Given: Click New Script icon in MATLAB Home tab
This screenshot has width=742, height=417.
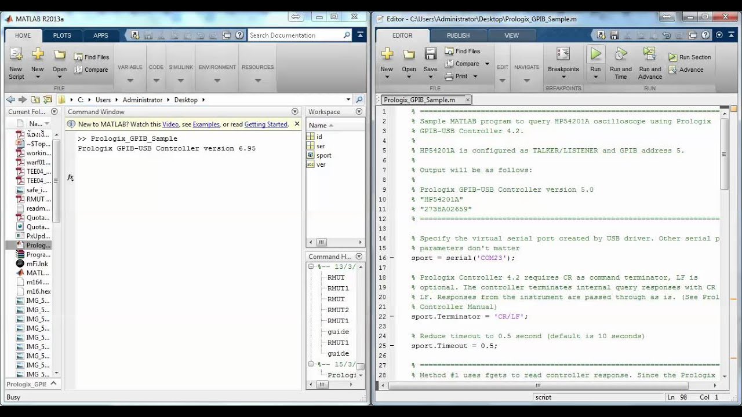Looking at the screenshot, I should [x=16, y=55].
